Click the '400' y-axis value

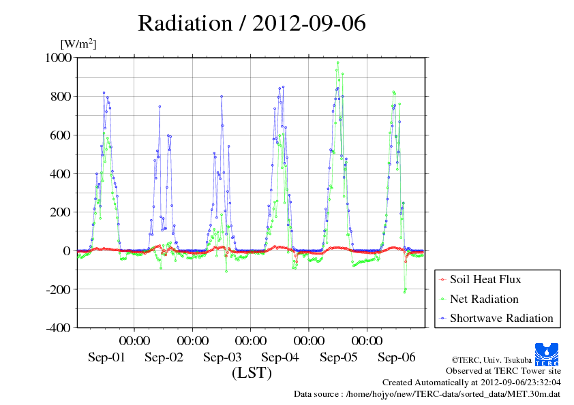point(61,174)
